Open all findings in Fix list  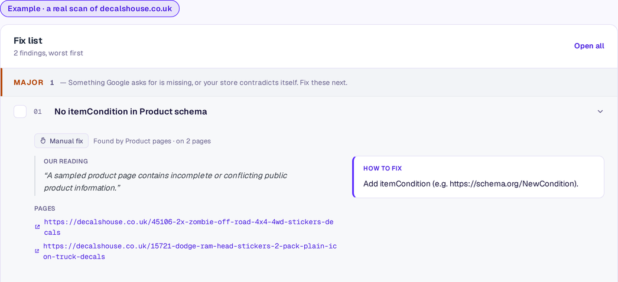point(589,46)
